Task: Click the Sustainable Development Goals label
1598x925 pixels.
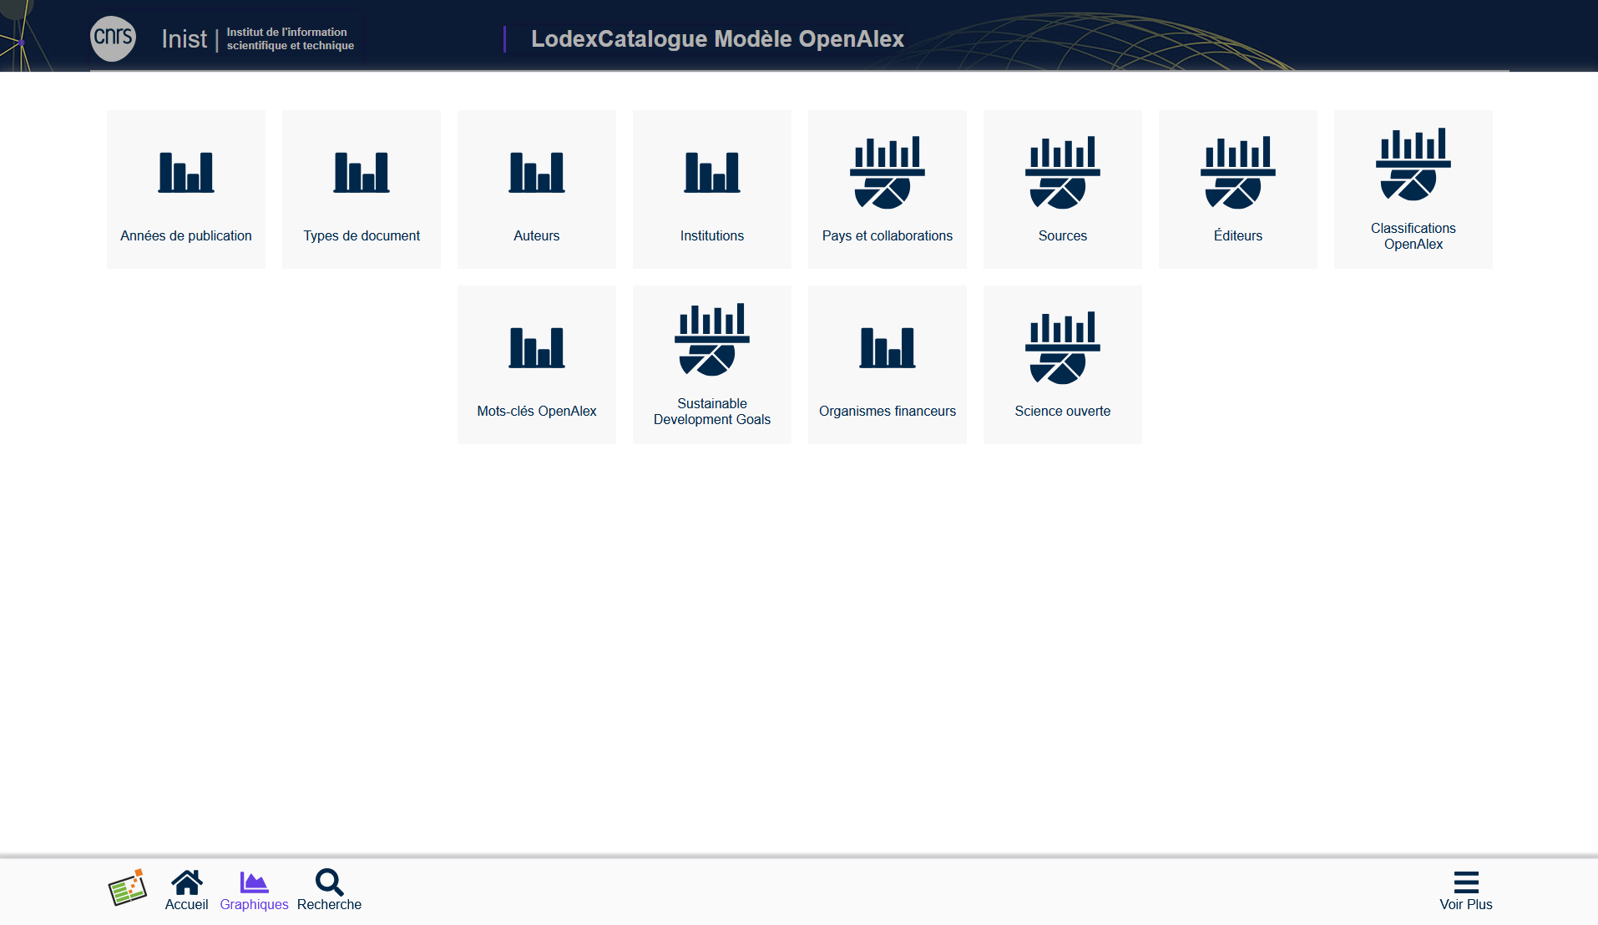Action: 712,412
